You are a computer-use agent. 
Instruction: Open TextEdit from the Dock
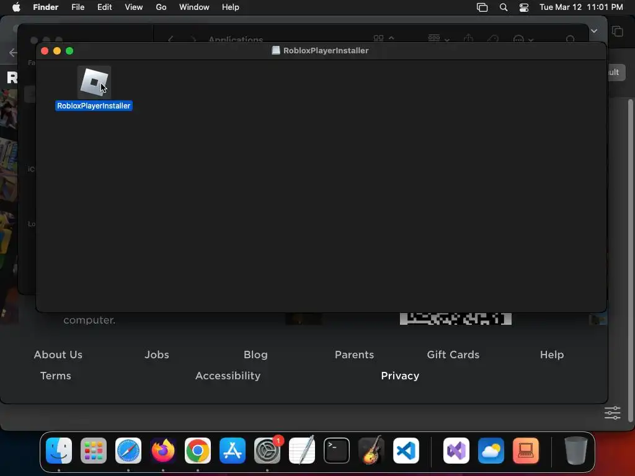click(302, 451)
